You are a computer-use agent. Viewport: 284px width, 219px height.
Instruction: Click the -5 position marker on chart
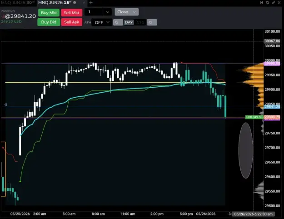click(x=5, y=105)
